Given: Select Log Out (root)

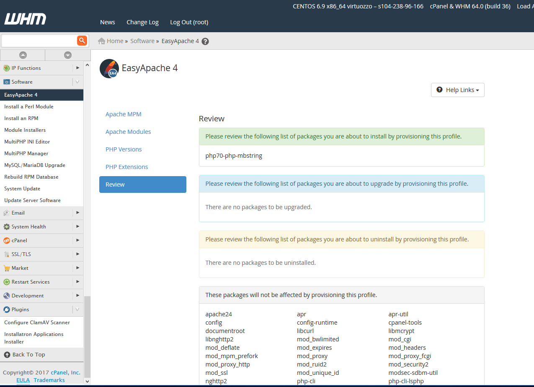Looking at the screenshot, I should tap(189, 22).
